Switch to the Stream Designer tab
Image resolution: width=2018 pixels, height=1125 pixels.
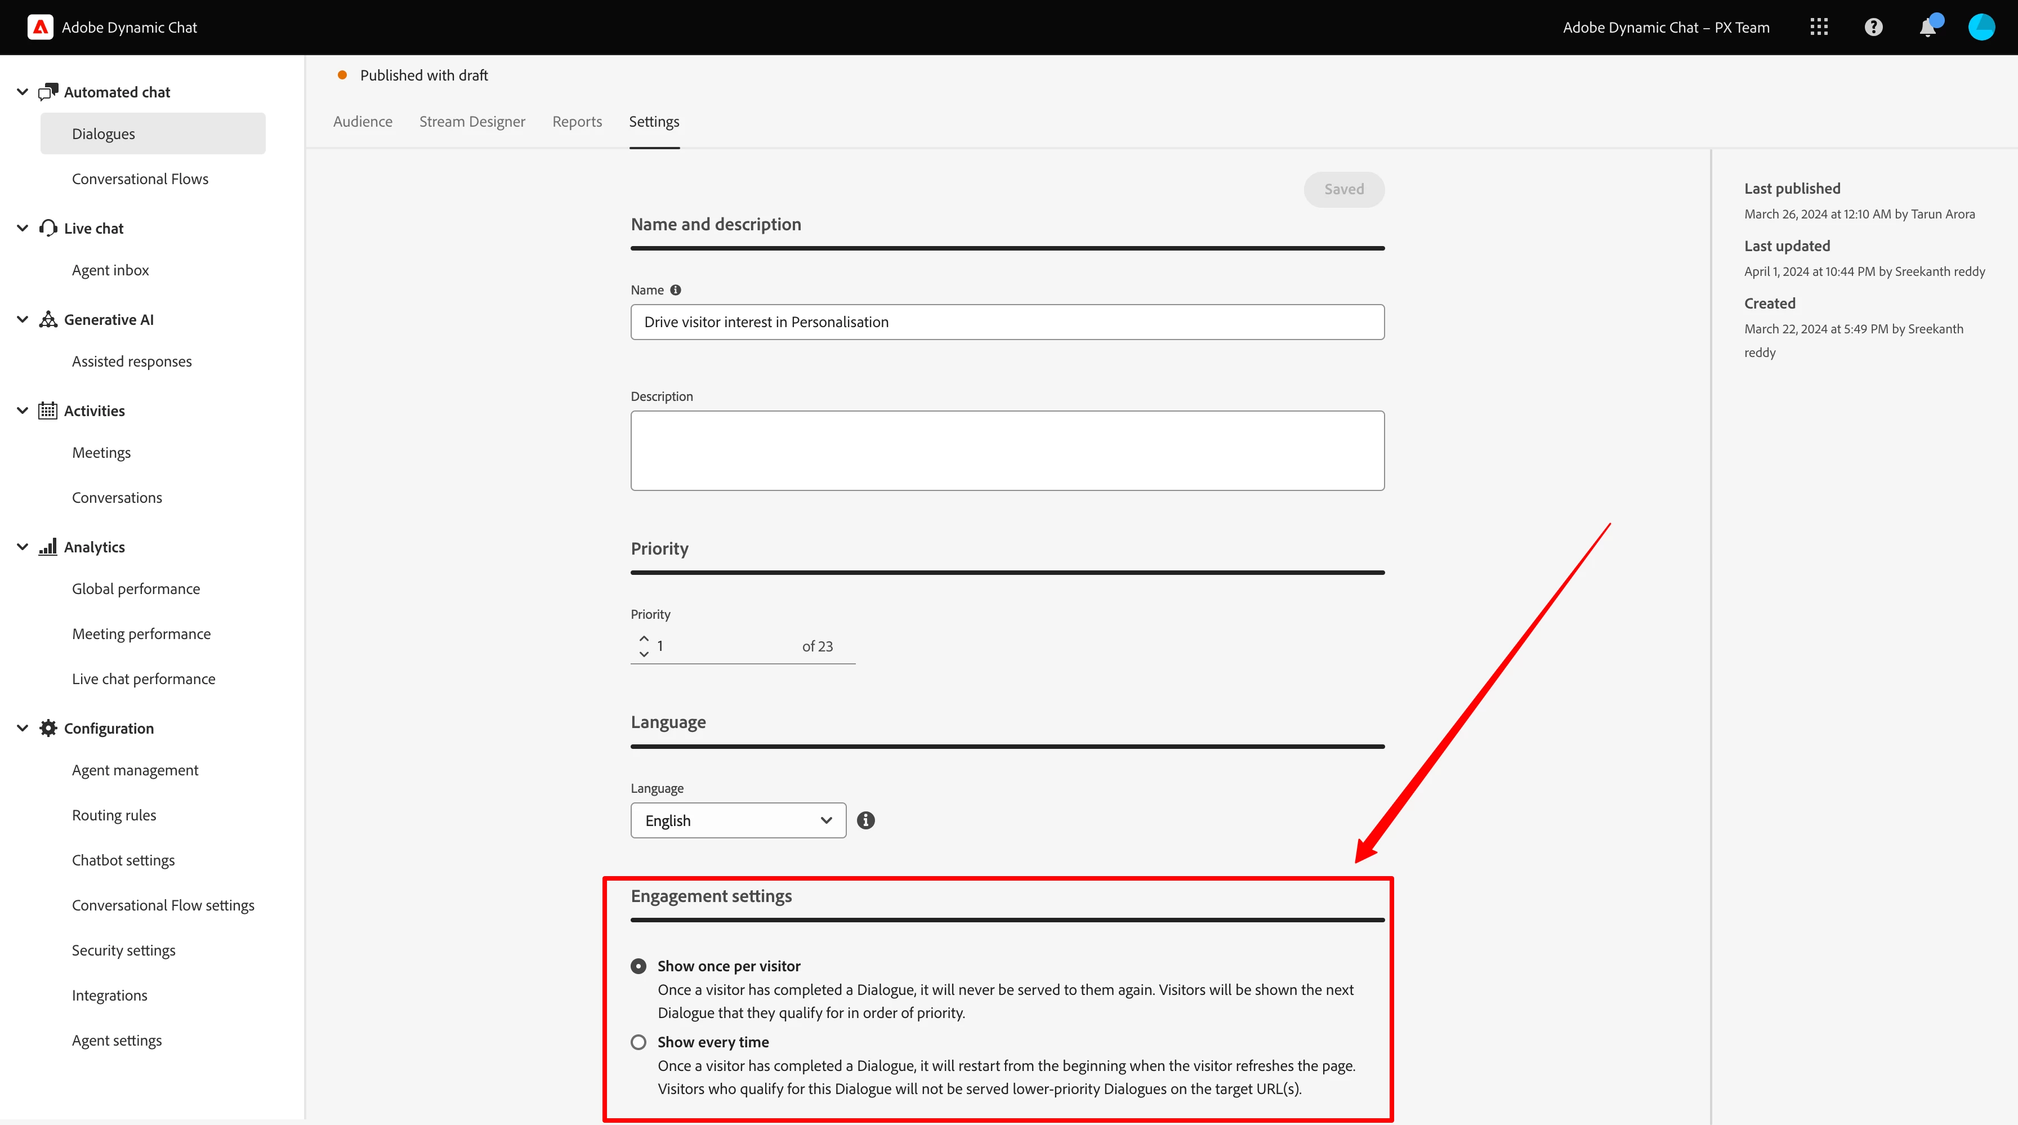pyautogui.click(x=472, y=122)
